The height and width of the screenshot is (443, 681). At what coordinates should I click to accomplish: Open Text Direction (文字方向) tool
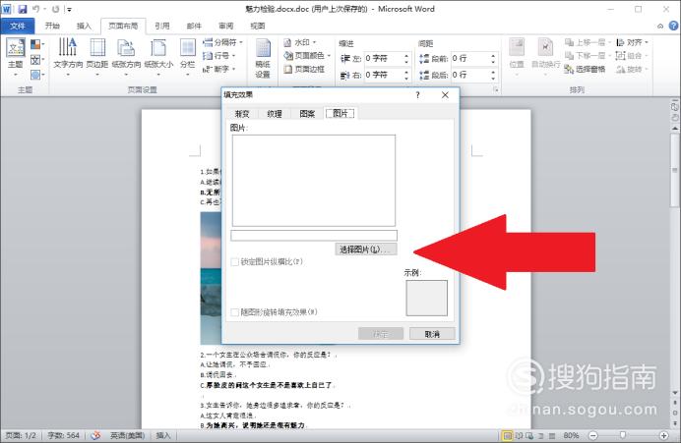point(68,55)
